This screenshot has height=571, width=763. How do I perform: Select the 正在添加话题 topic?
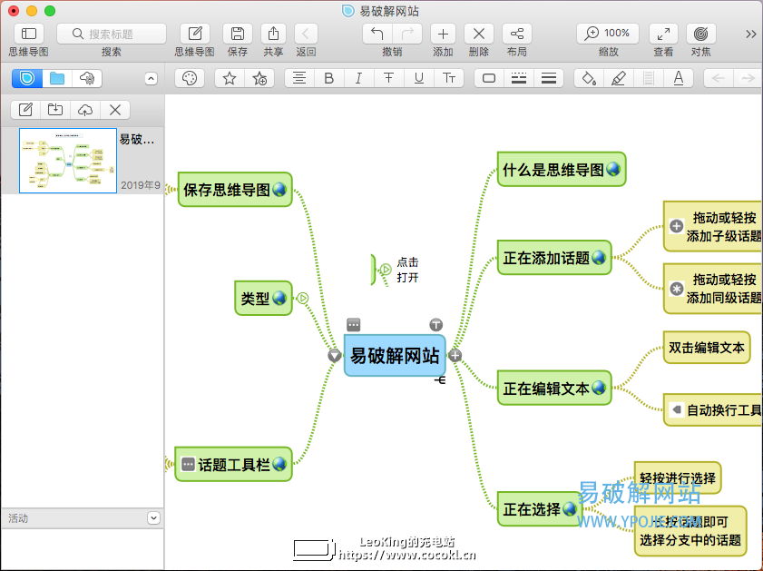pyautogui.click(x=554, y=258)
